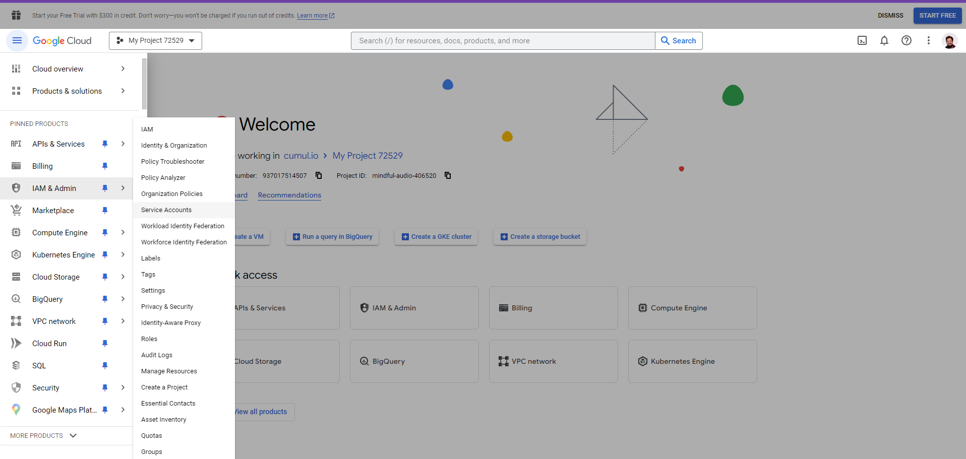Viewport: 966px width, 459px height.
Task: Choose Roles in the IAM submenu
Action: [149, 339]
